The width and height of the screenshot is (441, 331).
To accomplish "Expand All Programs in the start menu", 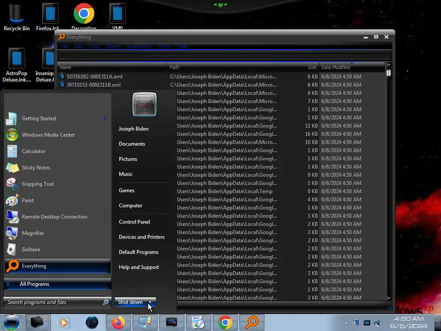I will pyautogui.click(x=58, y=284).
